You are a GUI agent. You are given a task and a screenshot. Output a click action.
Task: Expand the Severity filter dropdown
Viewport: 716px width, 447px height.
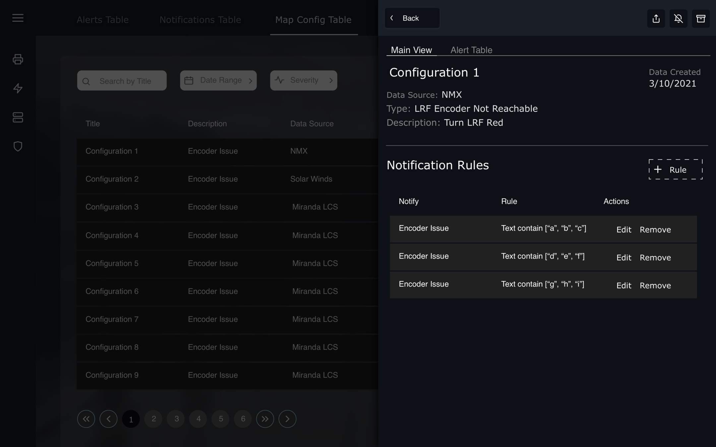coord(303,80)
